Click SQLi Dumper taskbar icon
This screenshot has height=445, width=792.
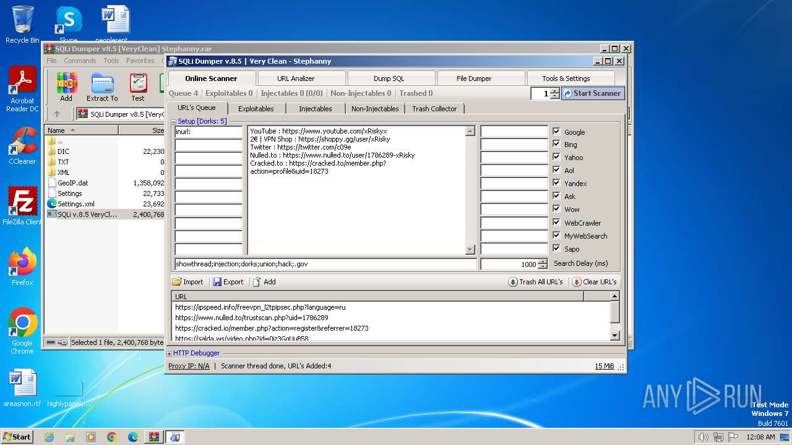click(175, 437)
